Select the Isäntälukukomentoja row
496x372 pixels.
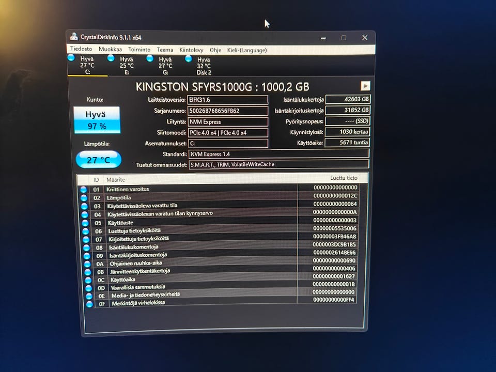click(x=221, y=246)
